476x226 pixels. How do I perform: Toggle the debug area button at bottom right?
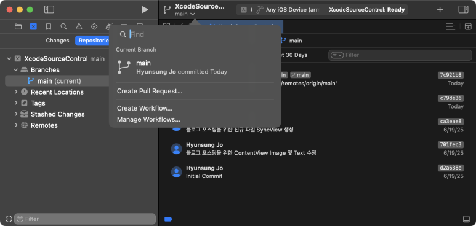point(466,219)
